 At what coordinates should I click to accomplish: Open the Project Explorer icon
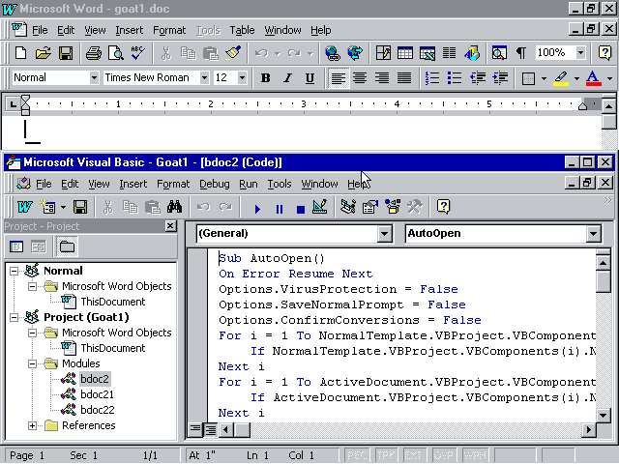(x=348, y=207)
